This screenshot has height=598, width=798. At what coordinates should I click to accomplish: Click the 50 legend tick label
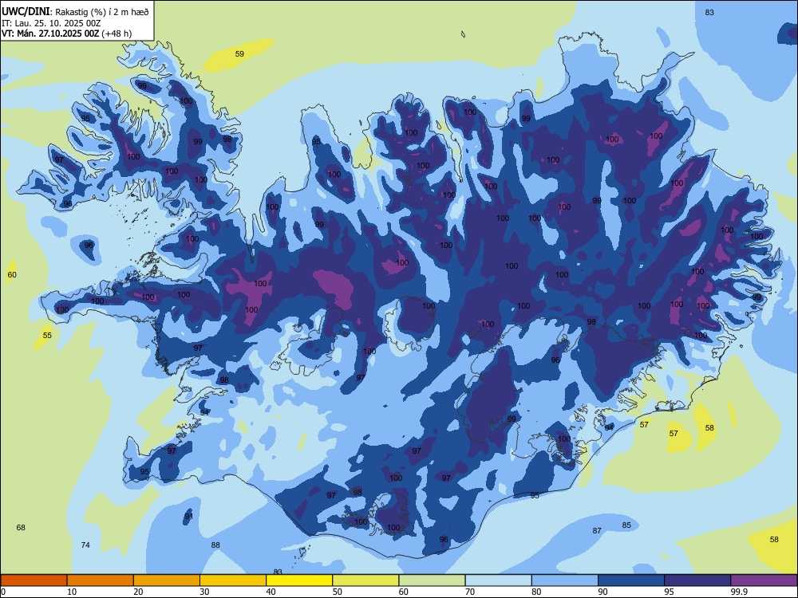pos(338,592)
